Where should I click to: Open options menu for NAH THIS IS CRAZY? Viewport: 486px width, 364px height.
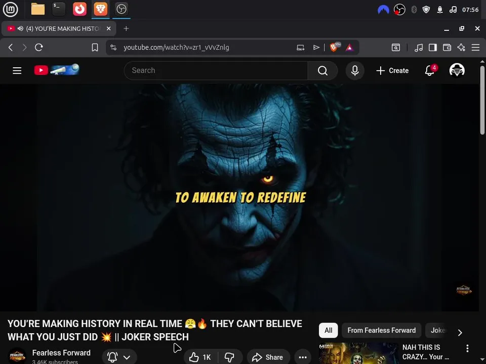(x=467, y=348)
